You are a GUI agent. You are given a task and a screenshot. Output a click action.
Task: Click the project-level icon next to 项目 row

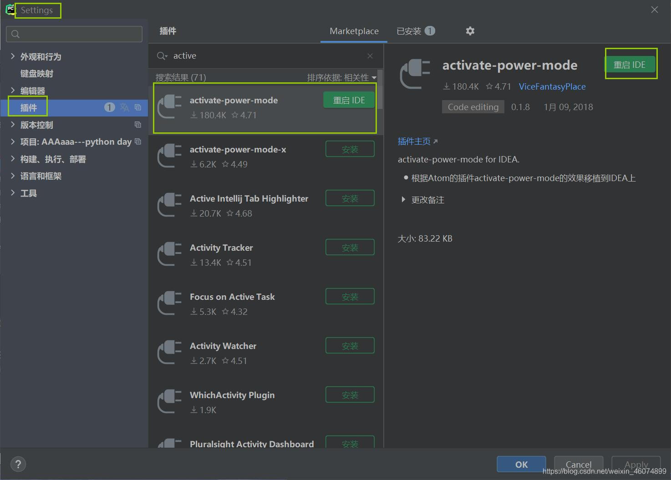click(138, 141)
